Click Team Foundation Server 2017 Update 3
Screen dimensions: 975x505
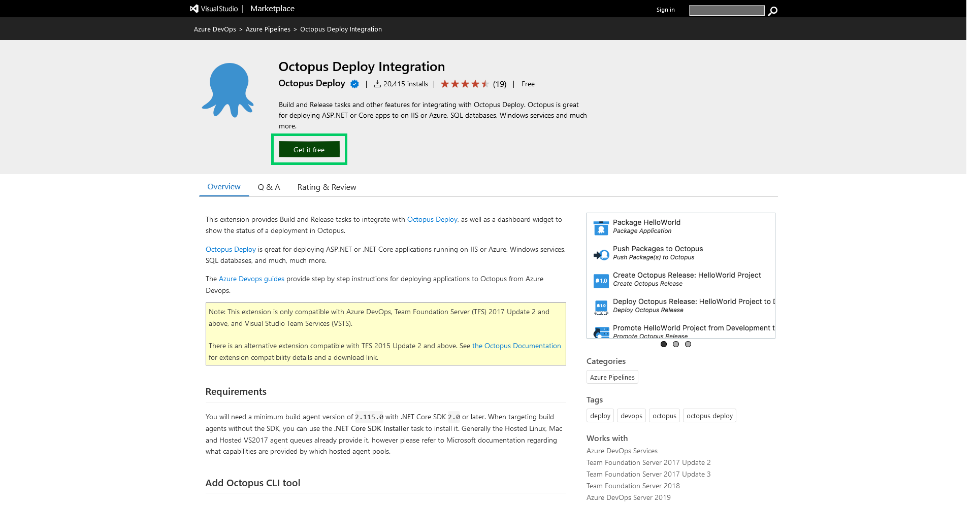648,474
